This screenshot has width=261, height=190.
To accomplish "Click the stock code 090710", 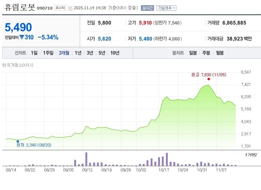I will coord(45,8).
